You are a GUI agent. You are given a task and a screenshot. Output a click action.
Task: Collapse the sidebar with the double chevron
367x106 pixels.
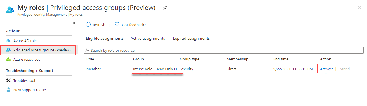(x=74, y=23)
